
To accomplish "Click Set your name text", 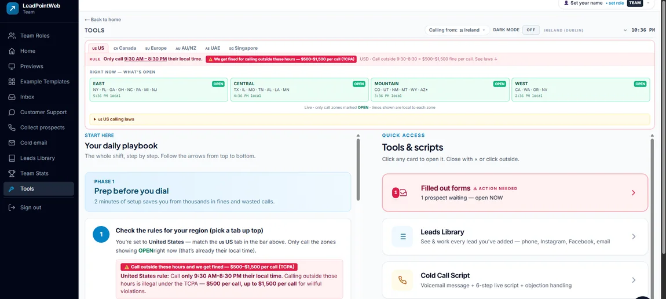I will tap(587, 3).
